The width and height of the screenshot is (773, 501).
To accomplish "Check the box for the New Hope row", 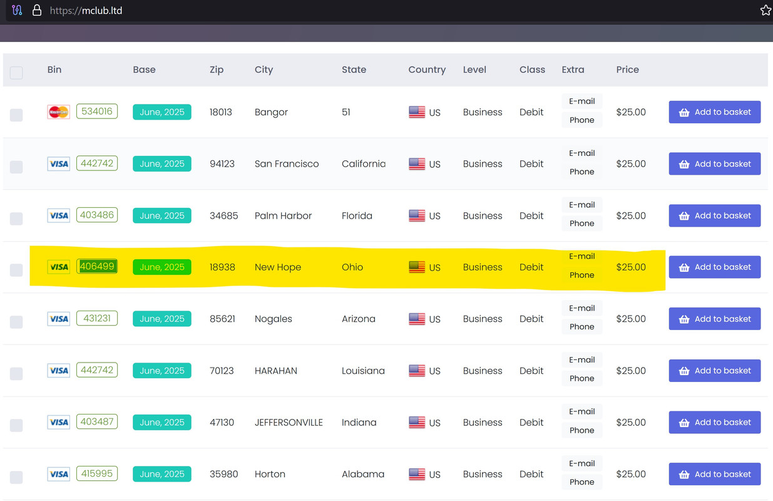I will point(16,270).
